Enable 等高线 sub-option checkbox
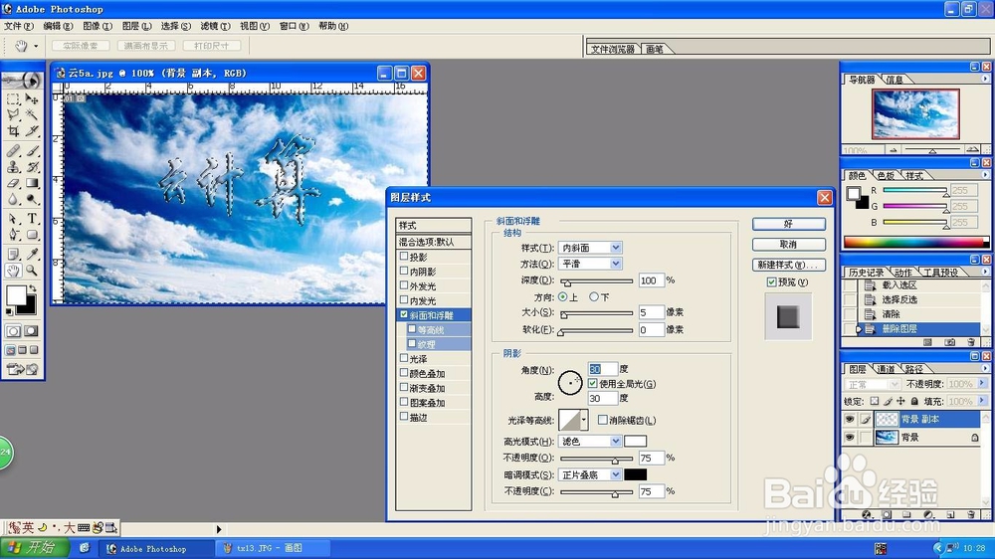This screenshot has width=995, height=559. pyautogui.click(x=412, y=329)
